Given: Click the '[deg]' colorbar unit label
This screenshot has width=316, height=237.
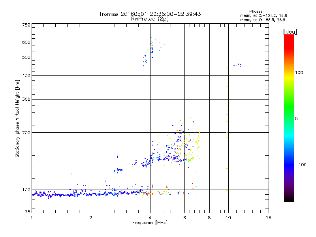Looking at the screenshot, I should pos(290,32).
